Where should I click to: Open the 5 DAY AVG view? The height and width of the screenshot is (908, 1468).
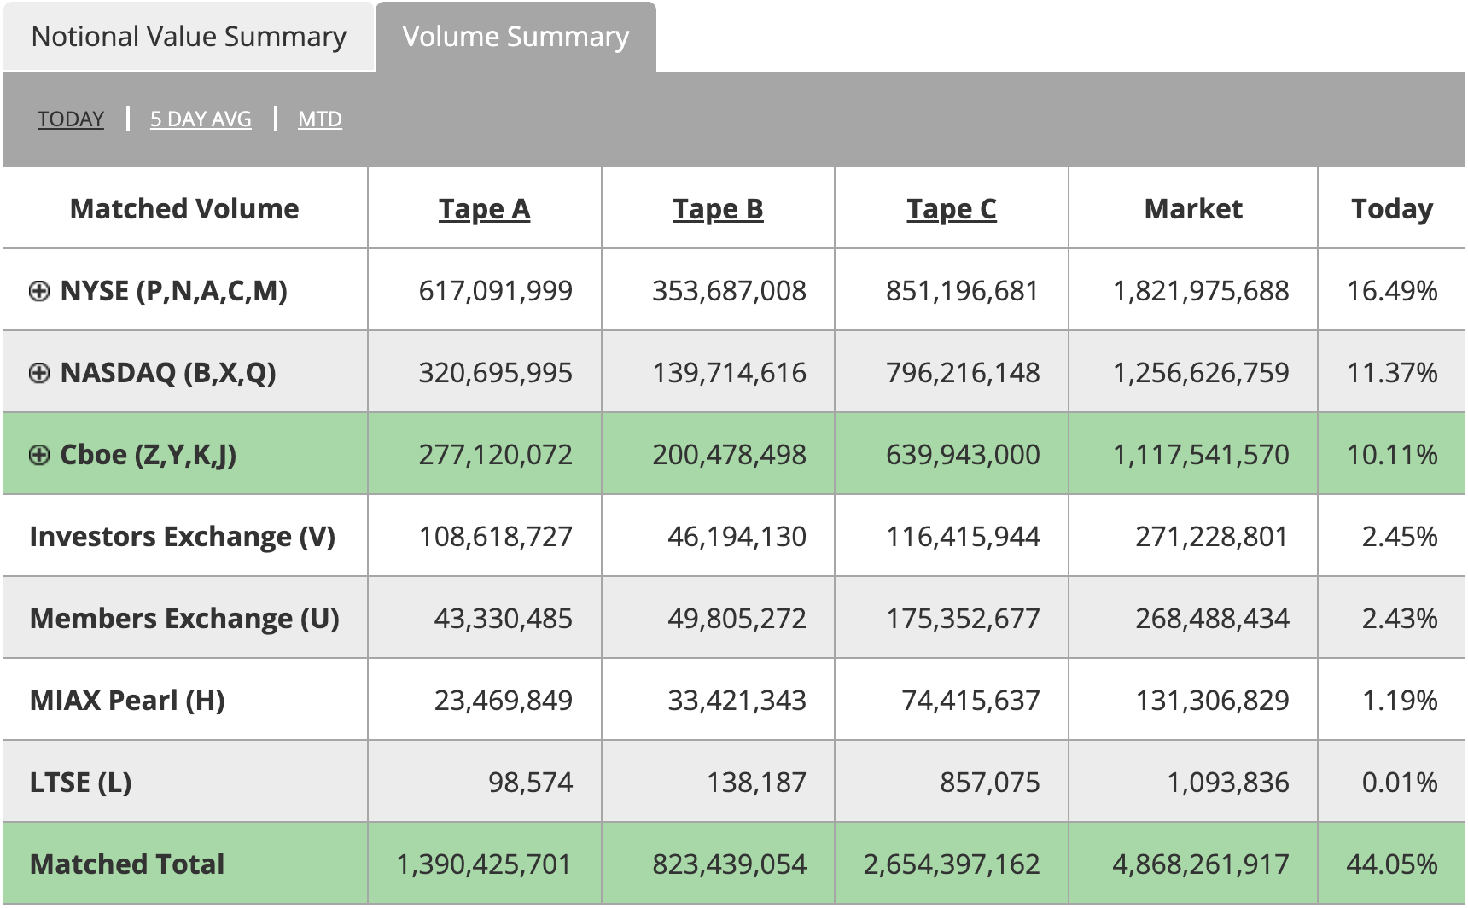[201, 119]
